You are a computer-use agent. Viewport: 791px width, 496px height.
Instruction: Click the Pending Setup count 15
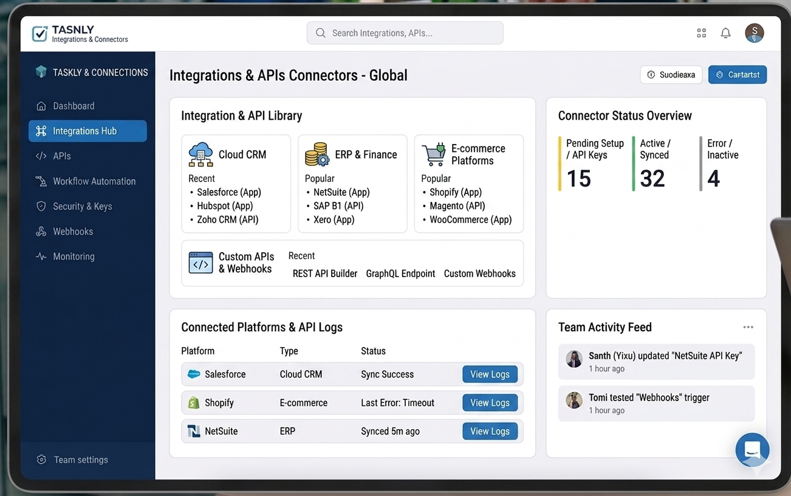pos(578,179)
